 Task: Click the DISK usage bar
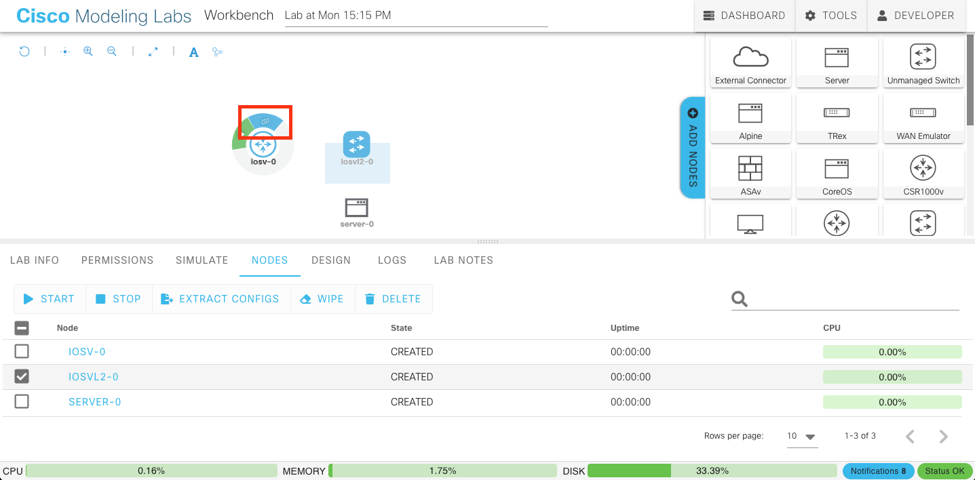(x=712, y=471)
